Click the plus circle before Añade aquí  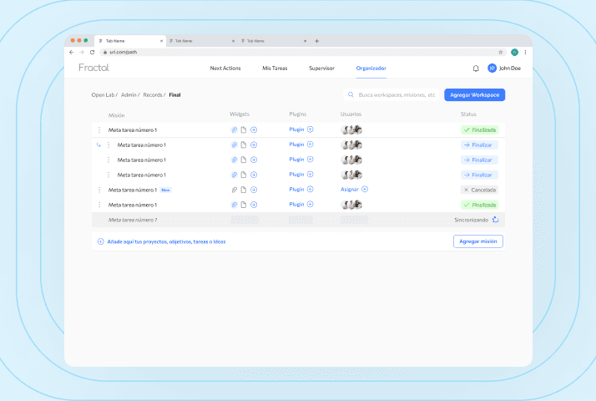click(x=100, y=241)
